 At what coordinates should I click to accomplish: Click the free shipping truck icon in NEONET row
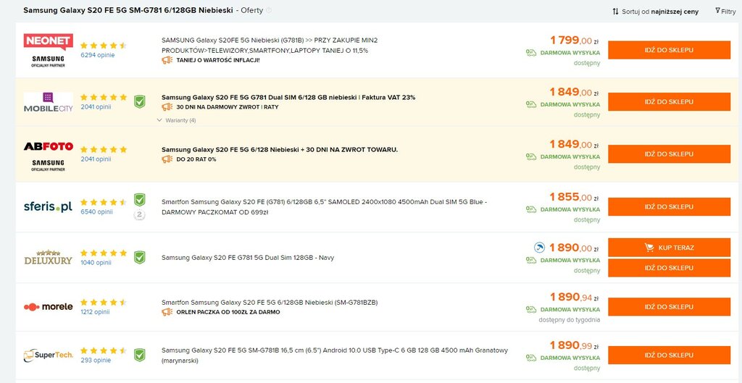coord(531,52)
